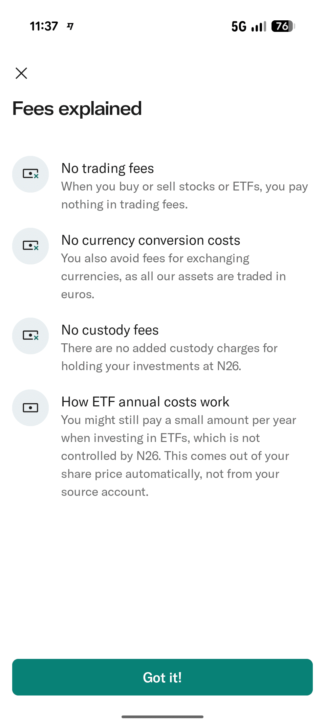Image resolution: width=325 pixels, height=726 pixels.
Task: Tap the No custody fees icon
Action: point(30,336)
